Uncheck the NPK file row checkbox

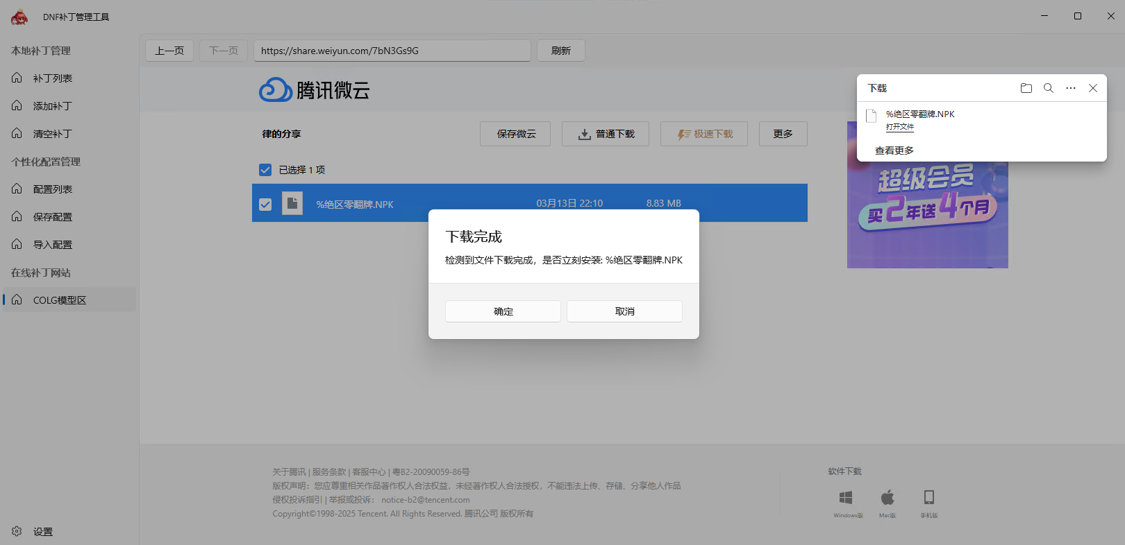pos(265,204)
